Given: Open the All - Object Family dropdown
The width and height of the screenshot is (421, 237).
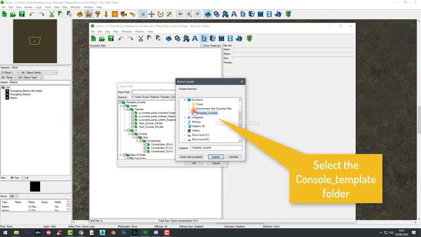Looking at the screenshot, I should (39, 72).
